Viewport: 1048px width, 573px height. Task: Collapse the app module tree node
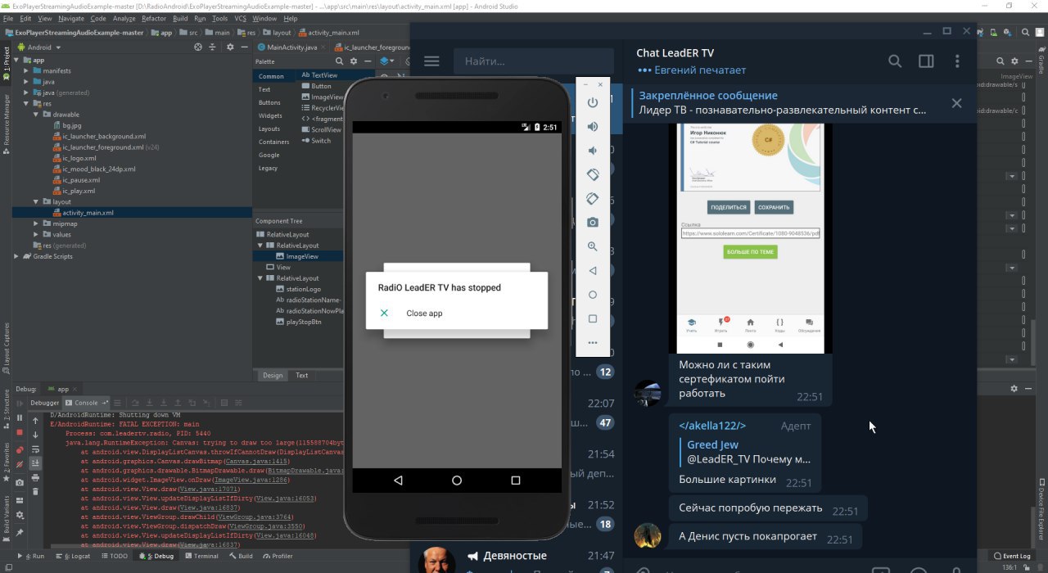coord(16,60)
